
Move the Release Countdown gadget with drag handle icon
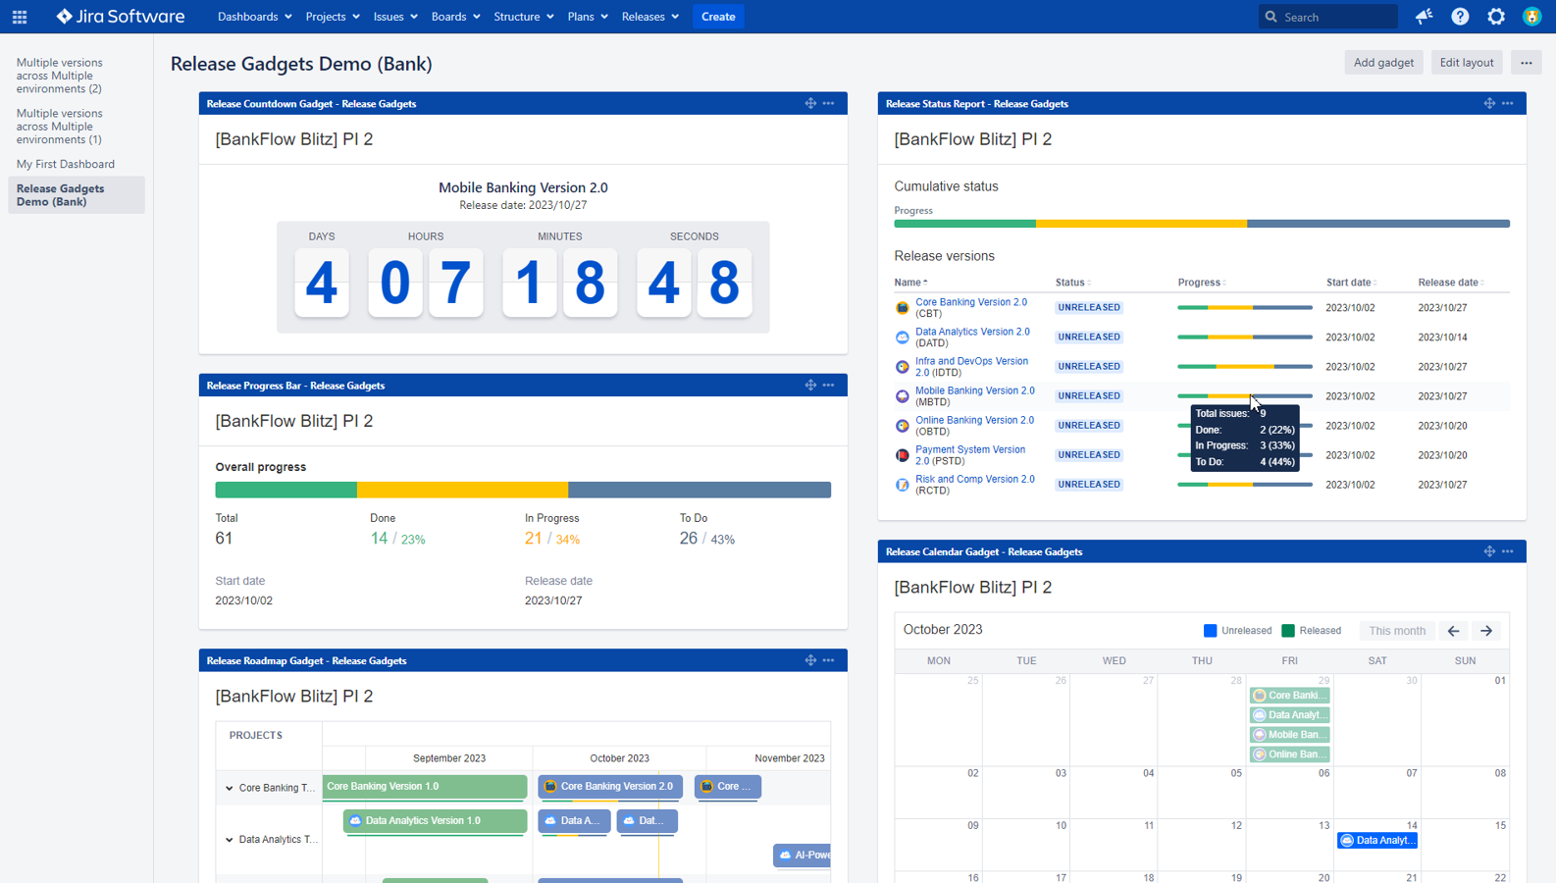pyautogui.click(x=810, y=103)
